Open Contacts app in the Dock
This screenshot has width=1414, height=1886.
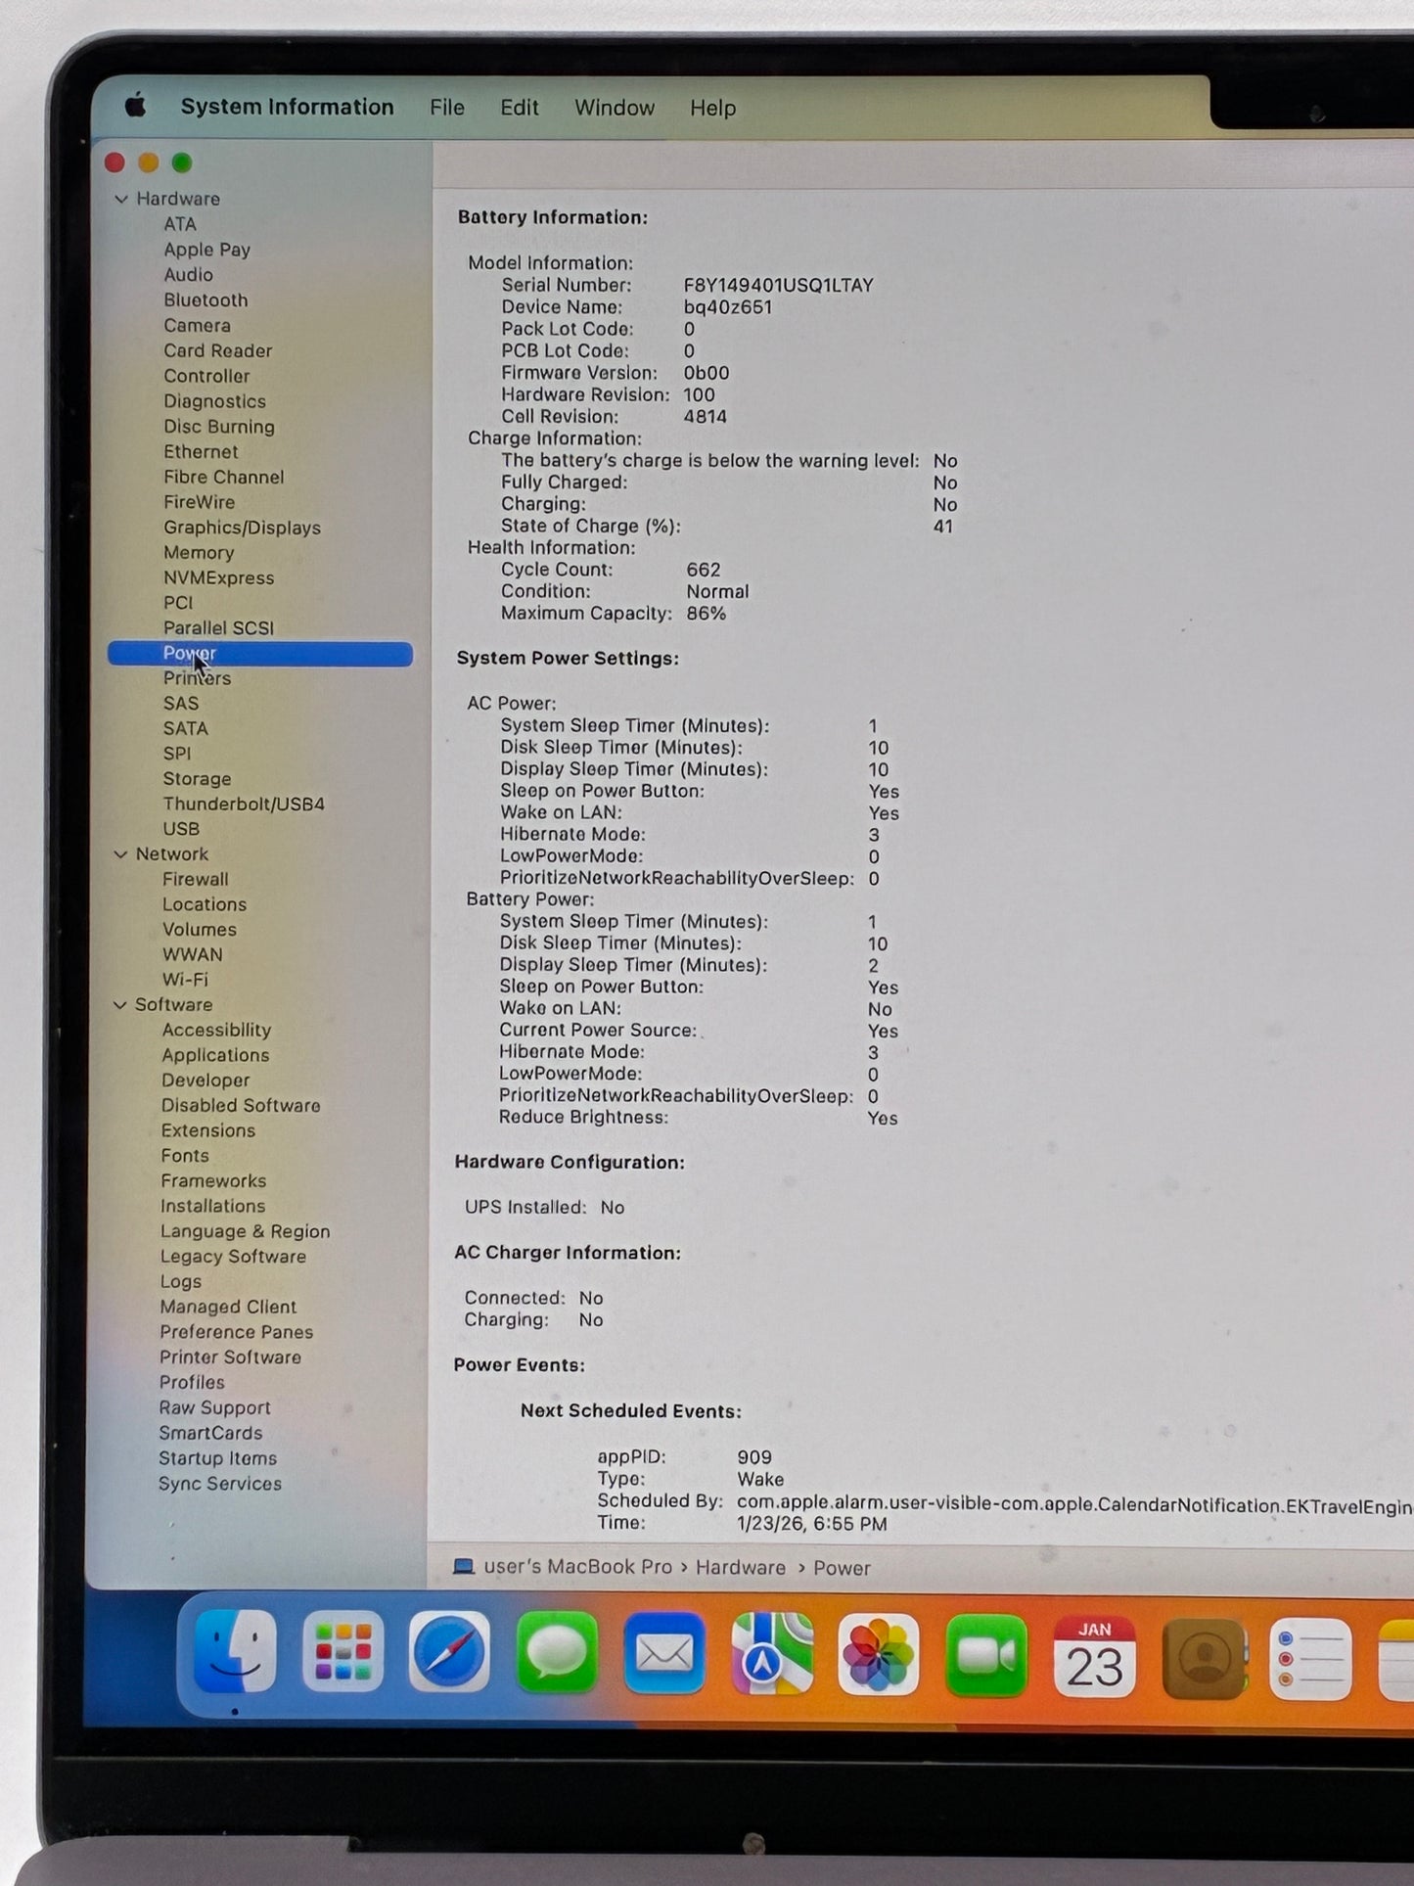click(x=1204, y=1659)
